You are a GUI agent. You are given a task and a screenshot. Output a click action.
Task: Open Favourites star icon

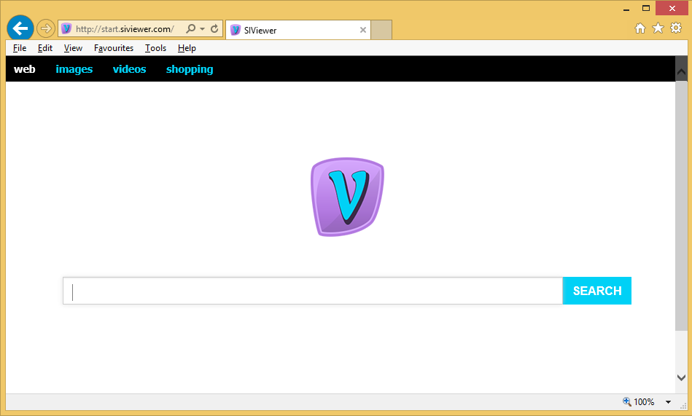point(658,28)
